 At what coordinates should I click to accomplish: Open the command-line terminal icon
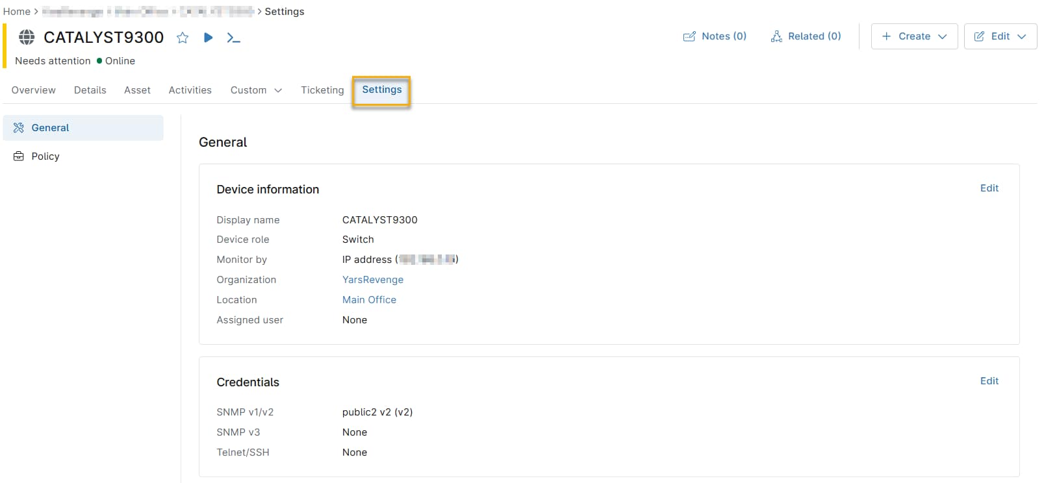233,38
